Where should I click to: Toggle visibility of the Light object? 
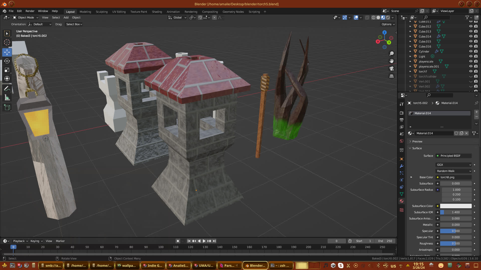[x=471, y=56]
